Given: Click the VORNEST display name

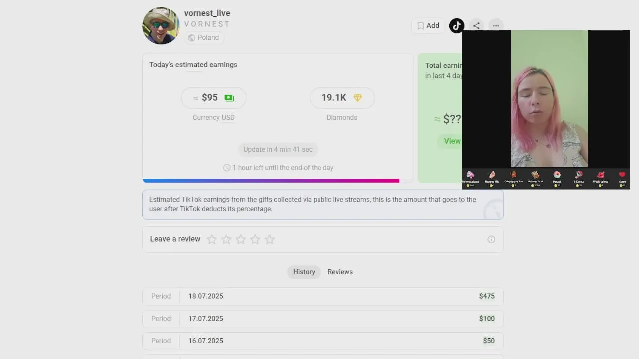Looking at the screenshot, I should (x=207, y=24).
